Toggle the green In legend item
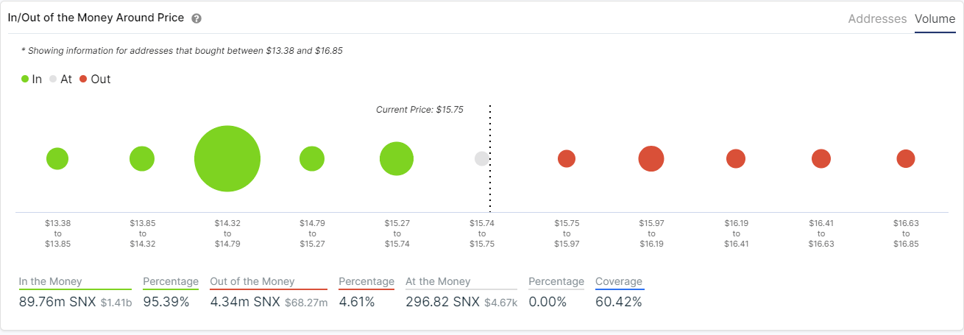The image size is (964, 335). 32,79
